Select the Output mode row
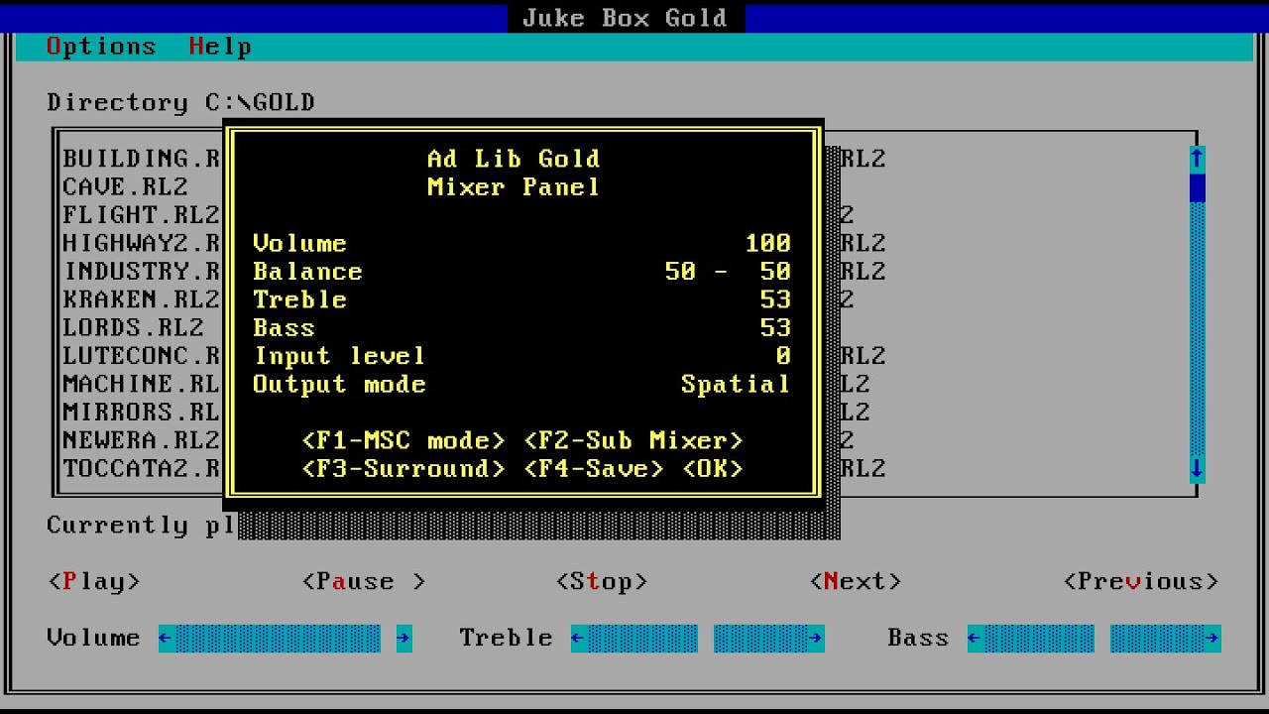The width and height of the screenshot is (1269, 714). 522,384
